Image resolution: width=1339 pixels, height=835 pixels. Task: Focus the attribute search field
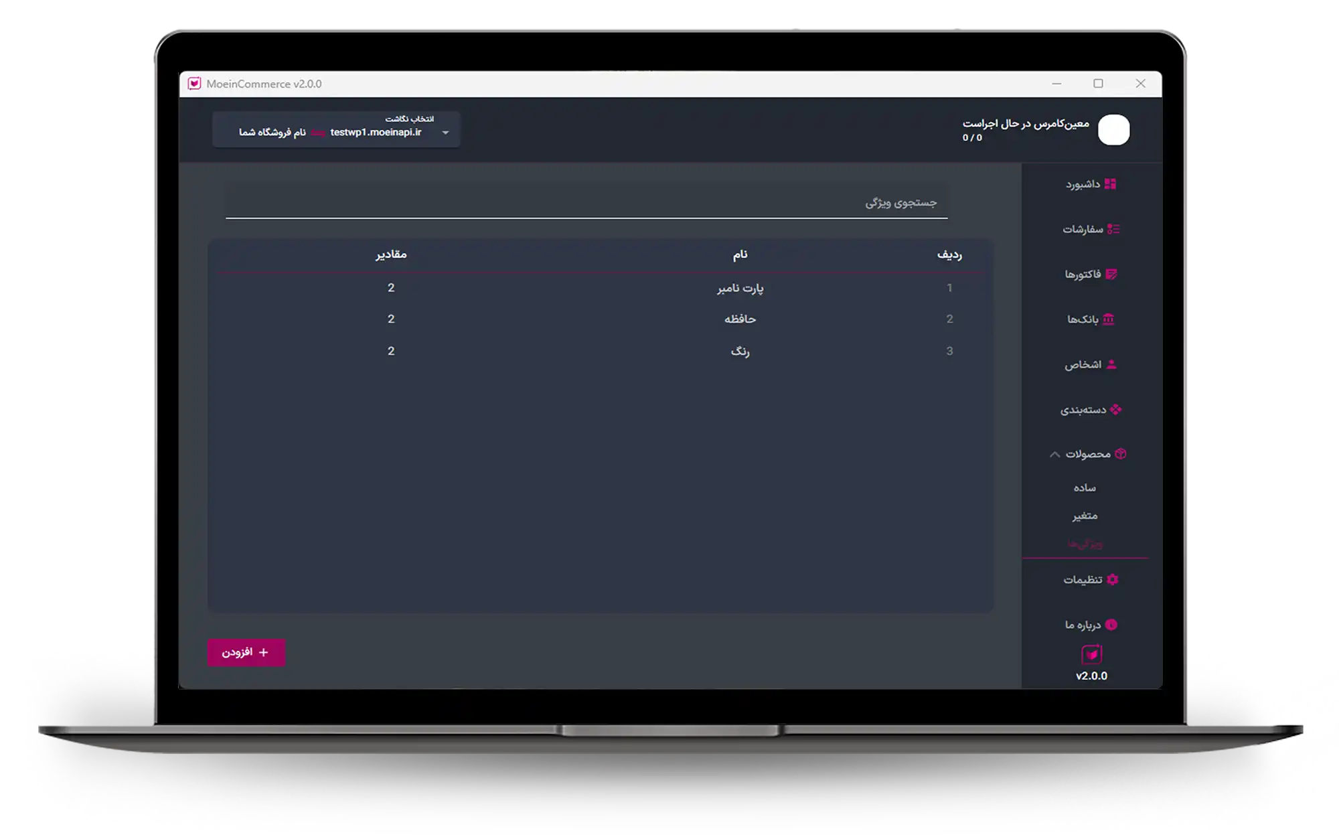(x=586, y=202)
